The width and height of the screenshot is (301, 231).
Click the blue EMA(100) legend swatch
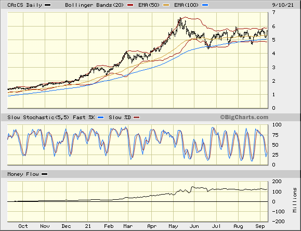(x=205, y=5)
